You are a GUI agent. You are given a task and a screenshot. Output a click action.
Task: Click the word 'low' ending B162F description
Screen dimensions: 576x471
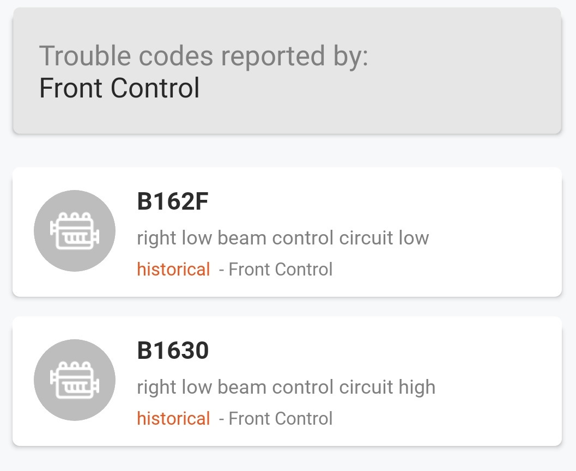[414, 238]
